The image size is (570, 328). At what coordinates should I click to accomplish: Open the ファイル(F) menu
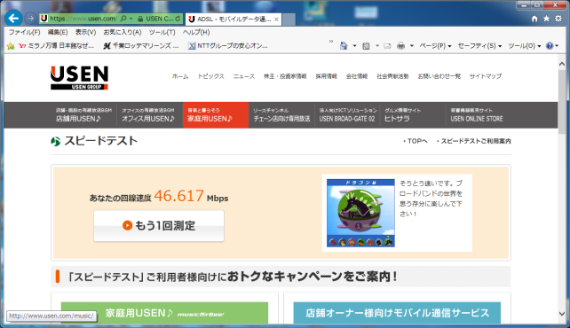[24, 32]
